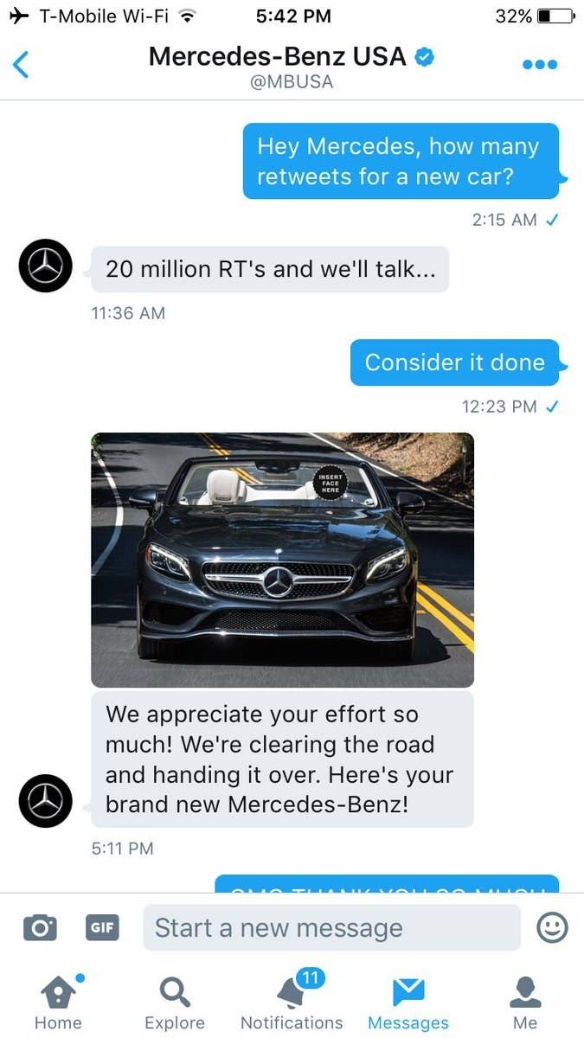Tap the Mercedes avatar beside the car message
The image size is (584, 1038).
[x=45, y=801]
